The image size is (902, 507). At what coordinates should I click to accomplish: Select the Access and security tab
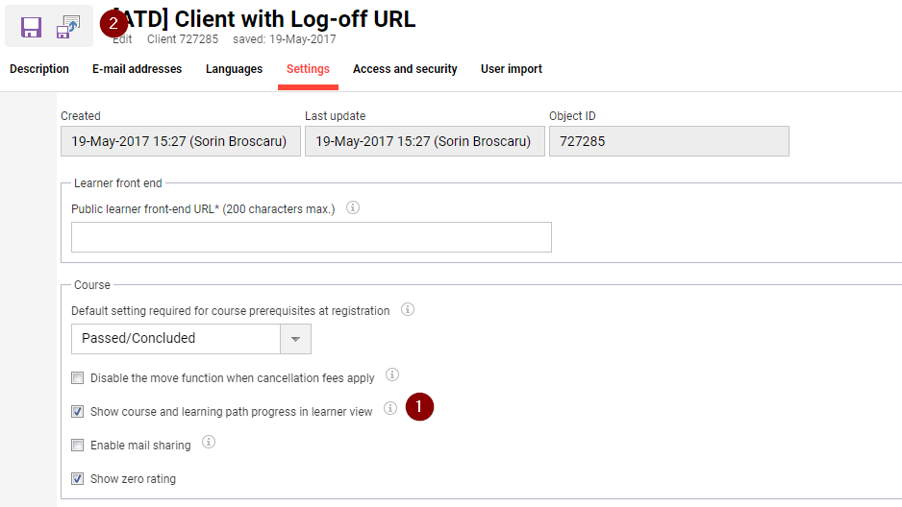[405, 69]
